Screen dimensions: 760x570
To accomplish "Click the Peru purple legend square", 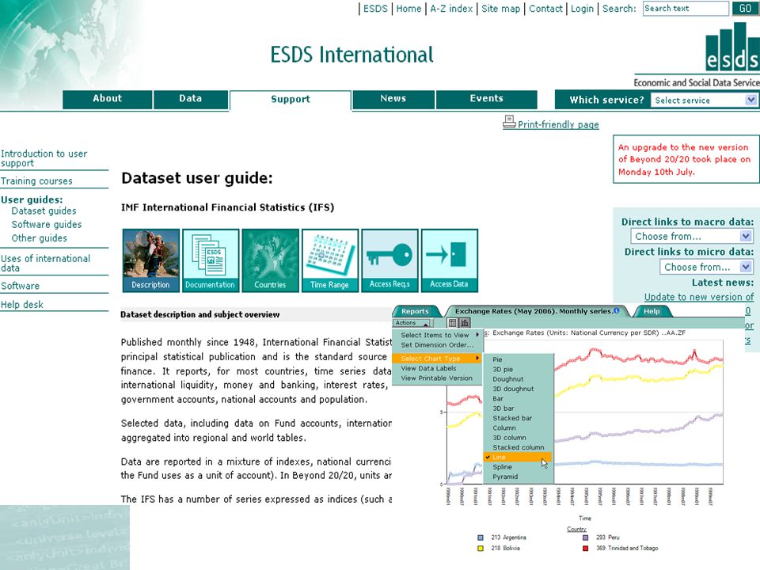I will (x=586, y=538).
